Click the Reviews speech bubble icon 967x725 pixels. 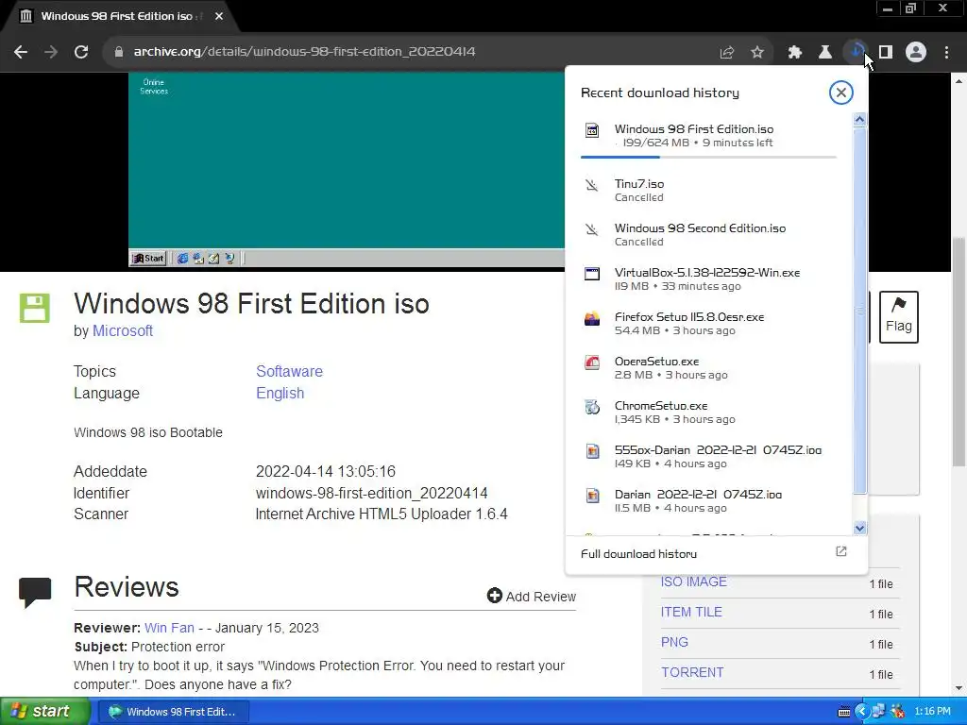(35, 593)
